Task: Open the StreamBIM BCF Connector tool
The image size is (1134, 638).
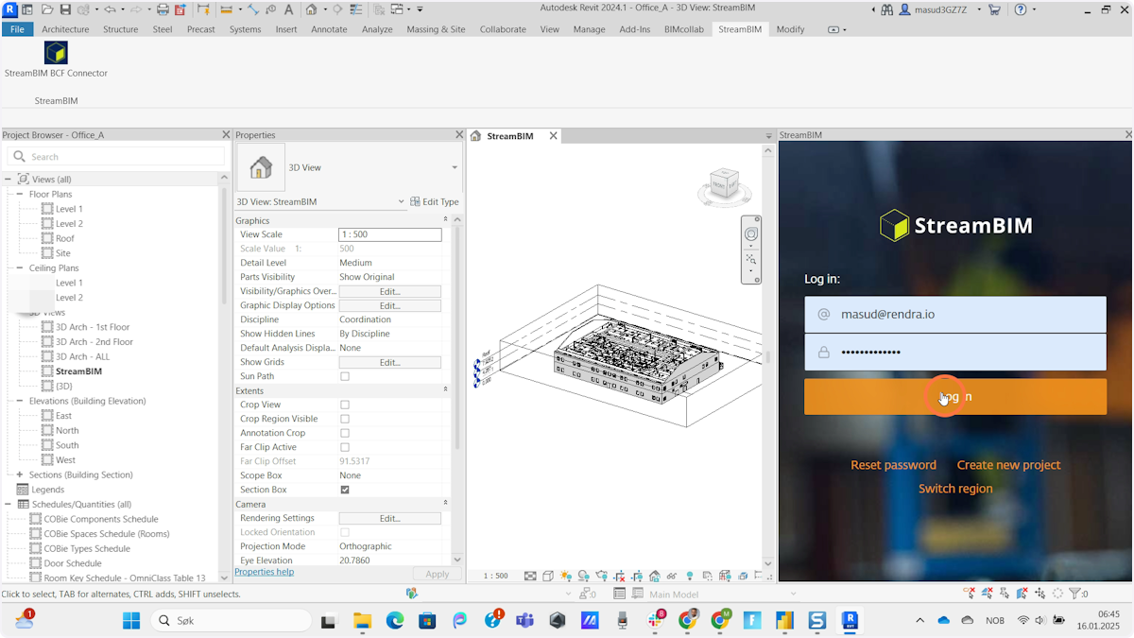Action: pos(56,59)
